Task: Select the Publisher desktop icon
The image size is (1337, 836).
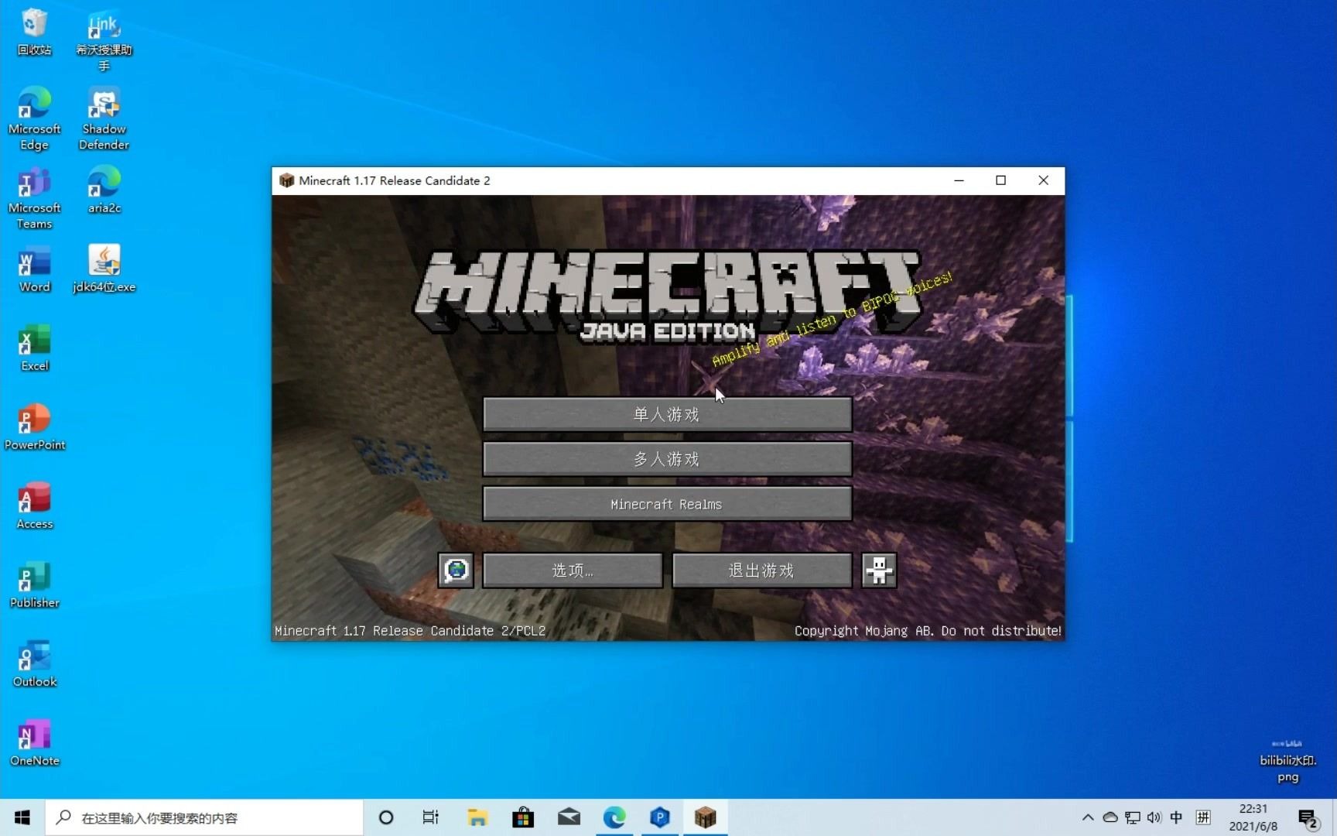Action: 34,585
